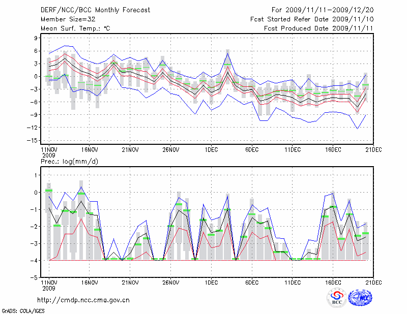407x314 pixels.
Task: Click 6DEC on the precipitation chart axis
Action: point(251,282)
